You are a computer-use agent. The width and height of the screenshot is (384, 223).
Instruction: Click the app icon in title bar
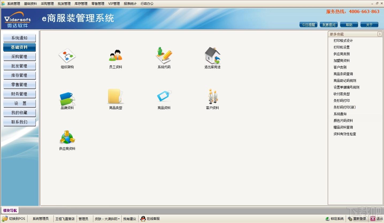(x=3, y=3)
